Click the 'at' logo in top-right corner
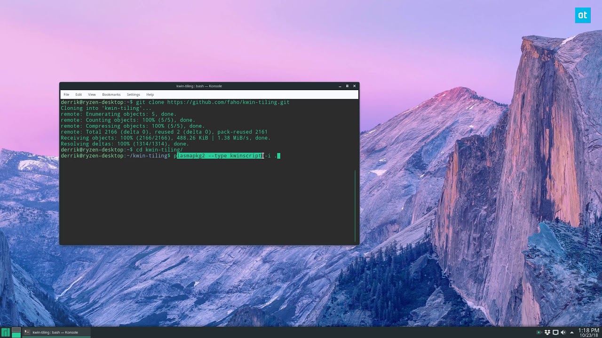602x338 pixels. point(583,15)
